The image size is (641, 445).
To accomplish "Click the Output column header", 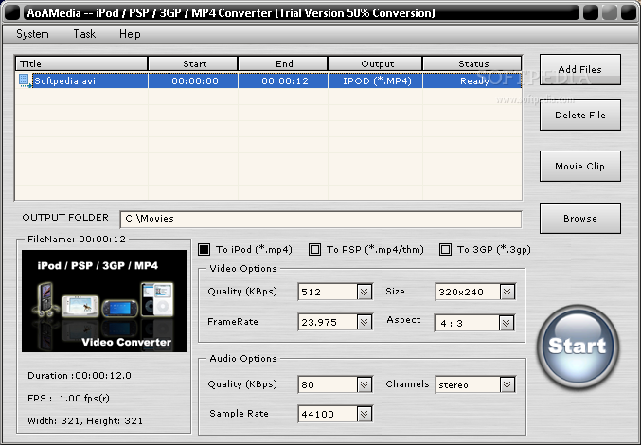I will point(375,63).
